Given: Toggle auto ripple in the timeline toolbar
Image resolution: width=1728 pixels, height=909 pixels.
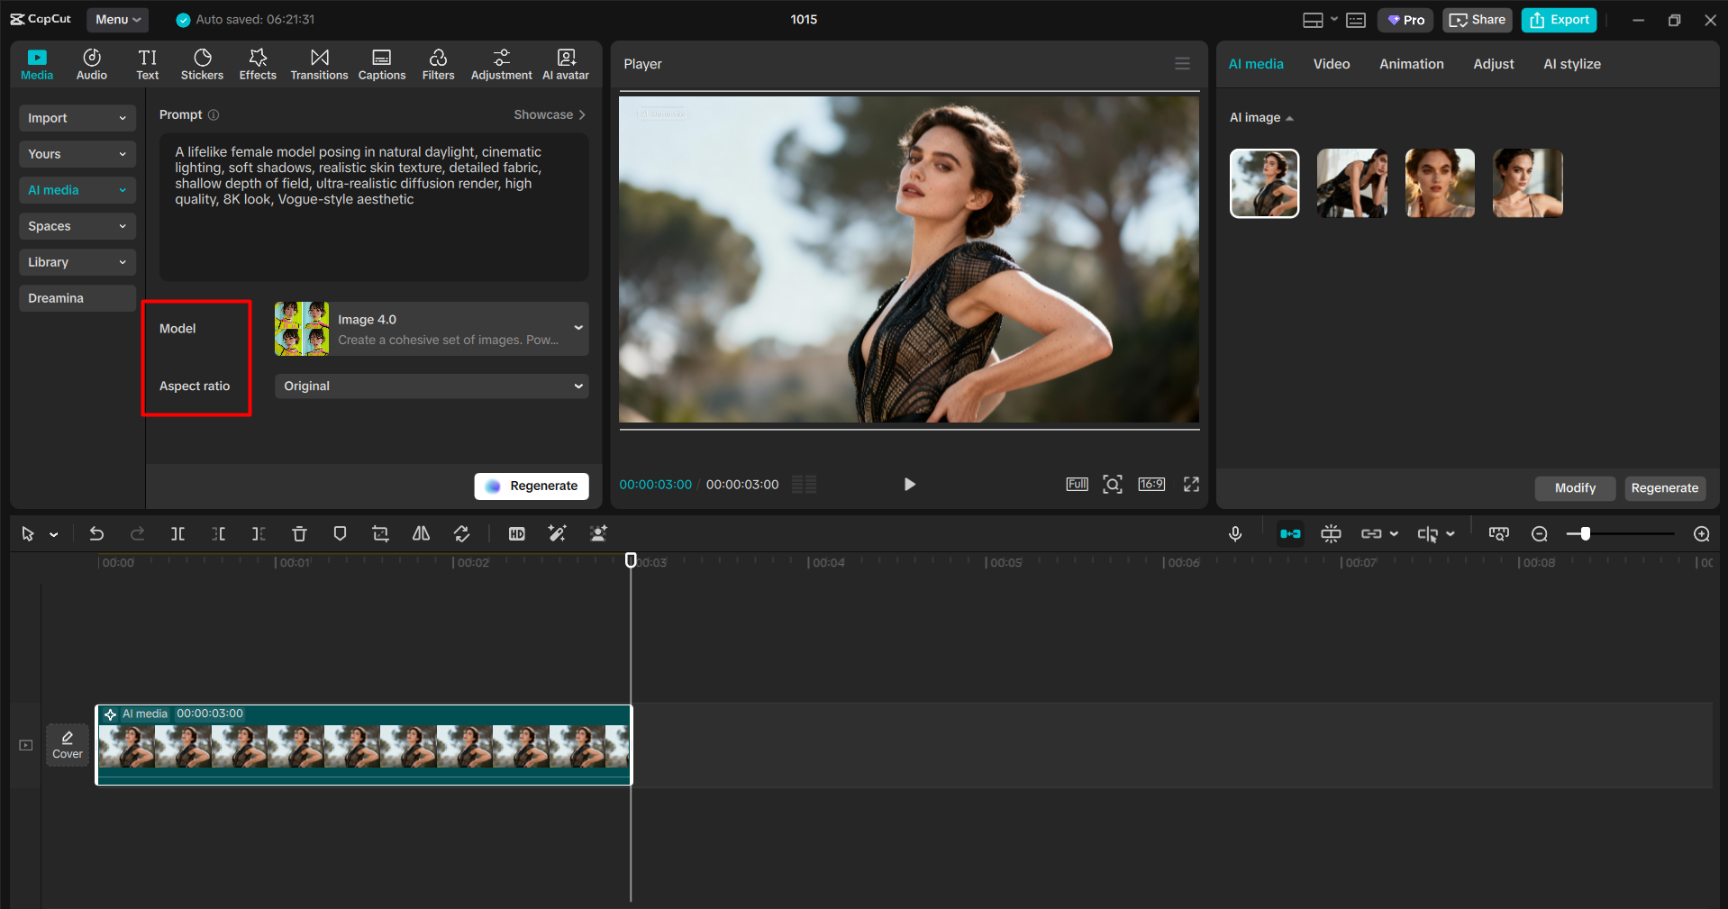Looking at the screenshot, I should 1290,533.
